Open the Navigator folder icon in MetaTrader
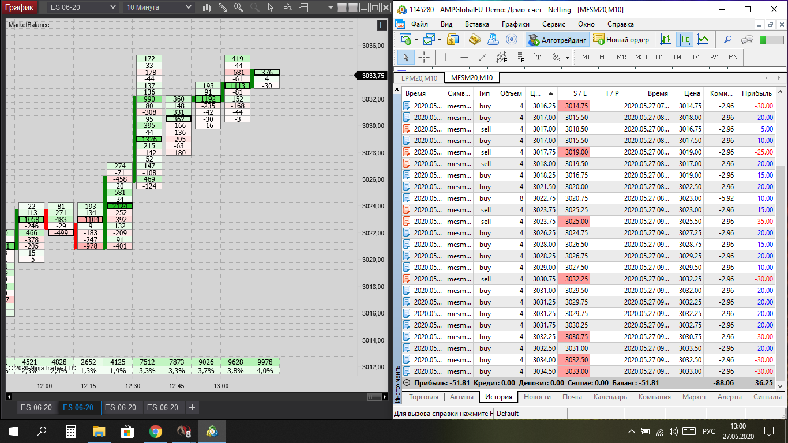Screen dimensions: 788x443 pos(474,39)
